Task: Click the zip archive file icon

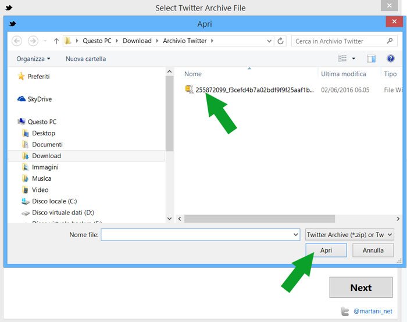Action: point(189,90)
